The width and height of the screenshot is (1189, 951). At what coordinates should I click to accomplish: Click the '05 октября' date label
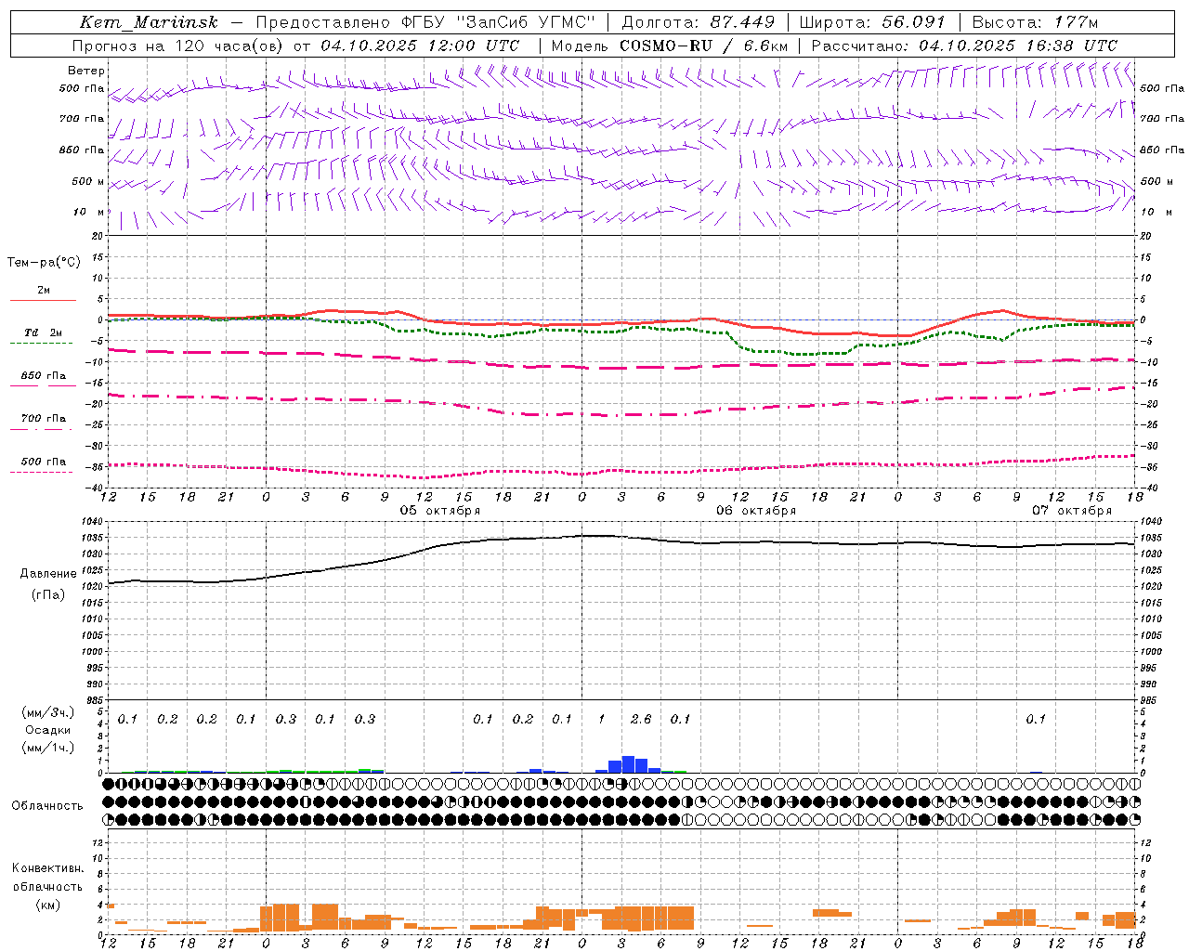tap(440, 511)
